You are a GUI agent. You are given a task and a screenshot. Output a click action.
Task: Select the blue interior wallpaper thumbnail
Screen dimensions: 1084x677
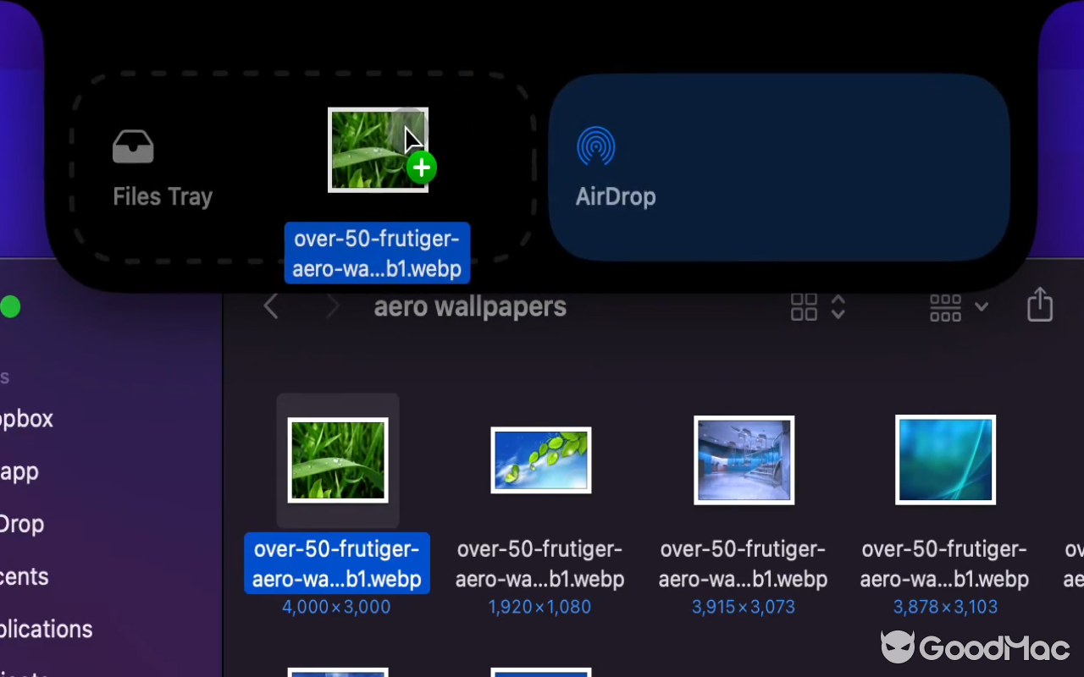744,460
